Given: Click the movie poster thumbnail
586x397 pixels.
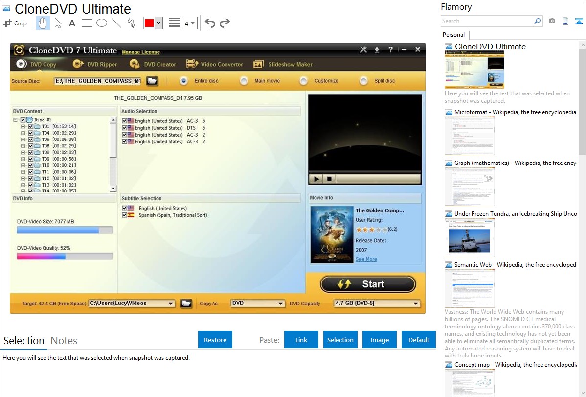Looking at the screenshot, I should tap(332, 234).
